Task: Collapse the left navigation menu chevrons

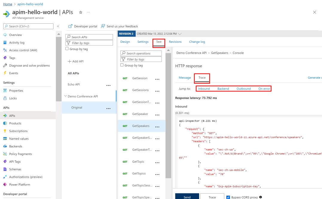Action: tap(58, 26)
